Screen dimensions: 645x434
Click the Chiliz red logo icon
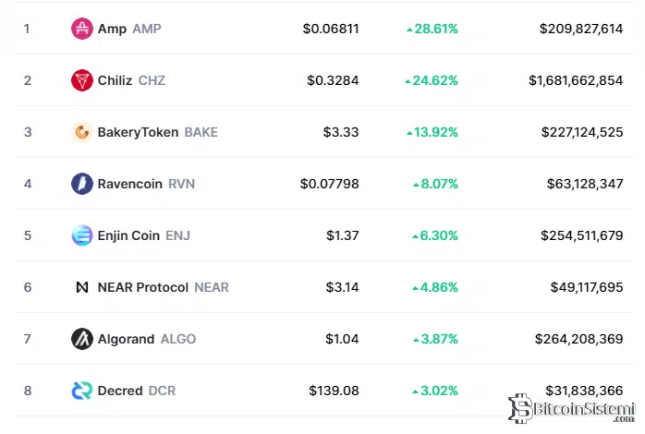tap(82, 80)
